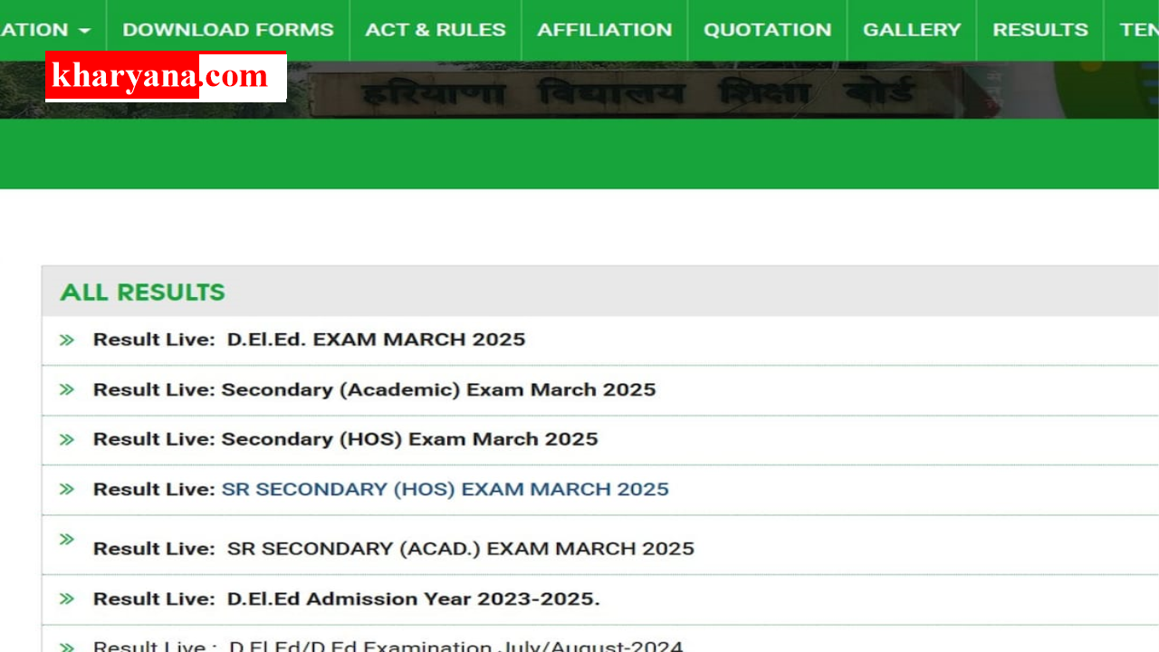This screenshot has height=652, width=1159.
Task: Click arrow icon beside Secondary (Academic) Exam result
Action: 67,390
